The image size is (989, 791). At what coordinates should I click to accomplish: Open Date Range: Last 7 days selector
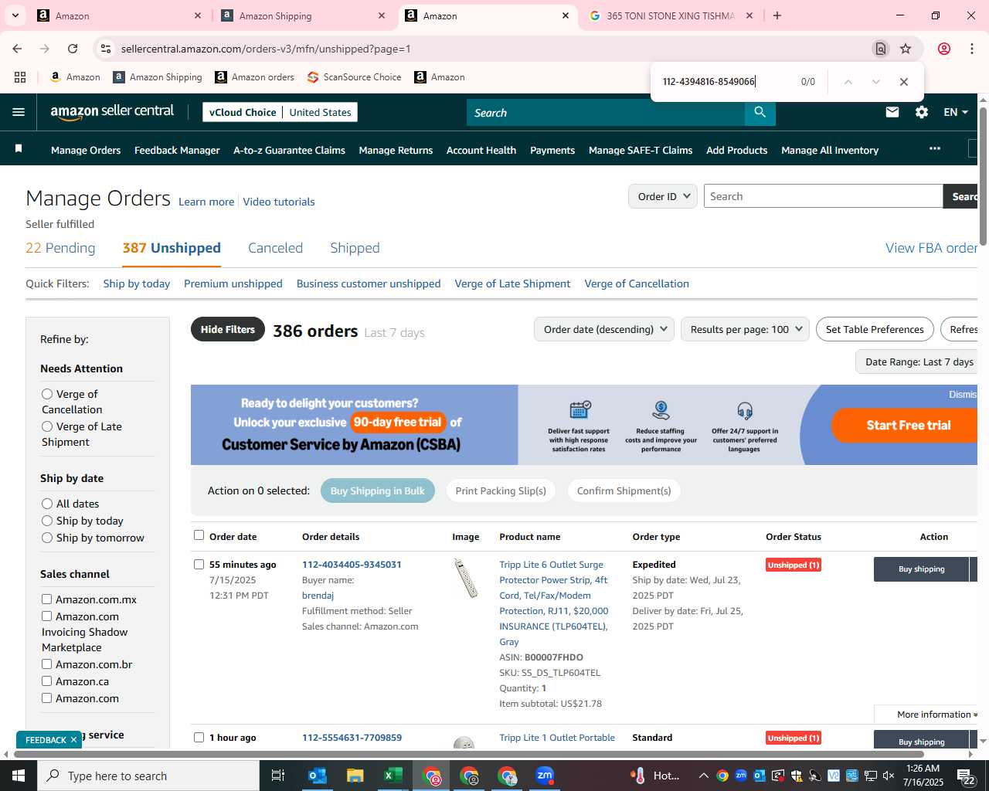coord(916,362)
